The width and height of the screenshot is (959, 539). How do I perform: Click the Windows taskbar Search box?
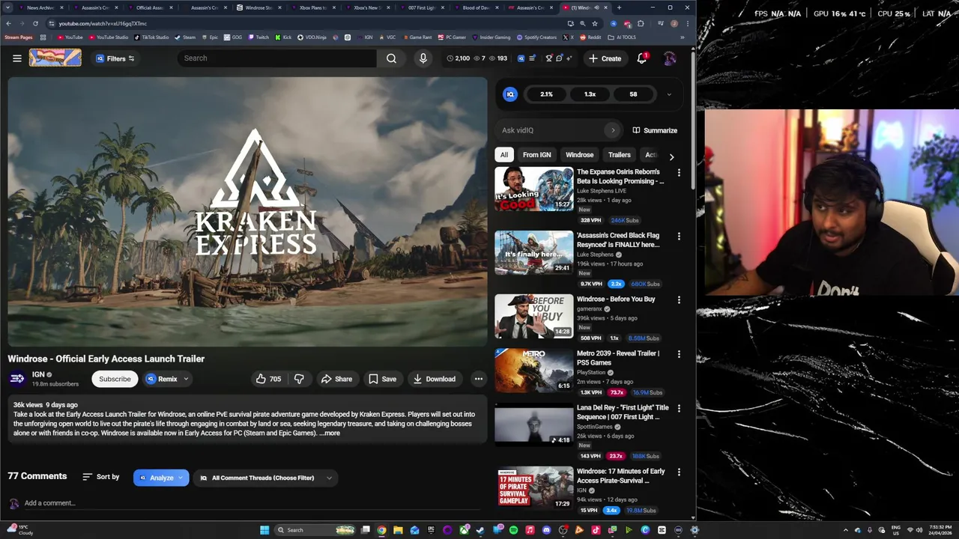[315, 530]
